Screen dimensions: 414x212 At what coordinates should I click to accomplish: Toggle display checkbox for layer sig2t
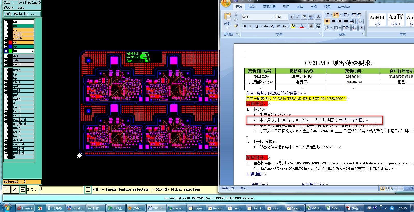coord(6,34)
